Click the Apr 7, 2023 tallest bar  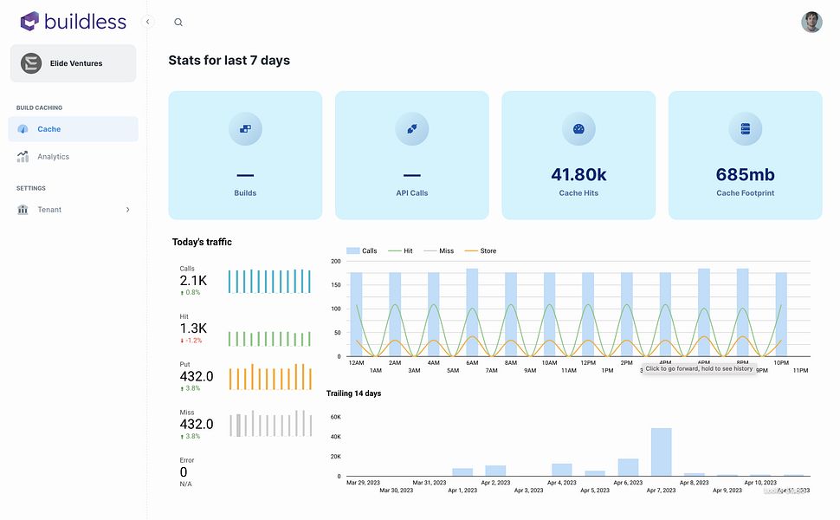pyautogui.click(x=661, y=452)
